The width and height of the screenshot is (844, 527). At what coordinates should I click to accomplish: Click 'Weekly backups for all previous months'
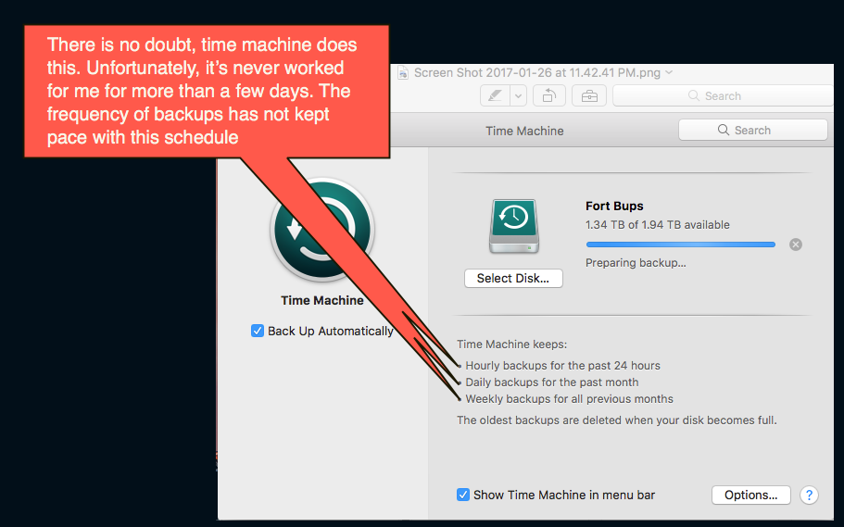coord(569,399)
